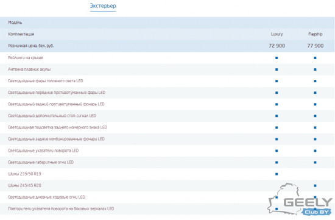Click Luxury marker for Рейлинги на крыше

tap(277, 58)
